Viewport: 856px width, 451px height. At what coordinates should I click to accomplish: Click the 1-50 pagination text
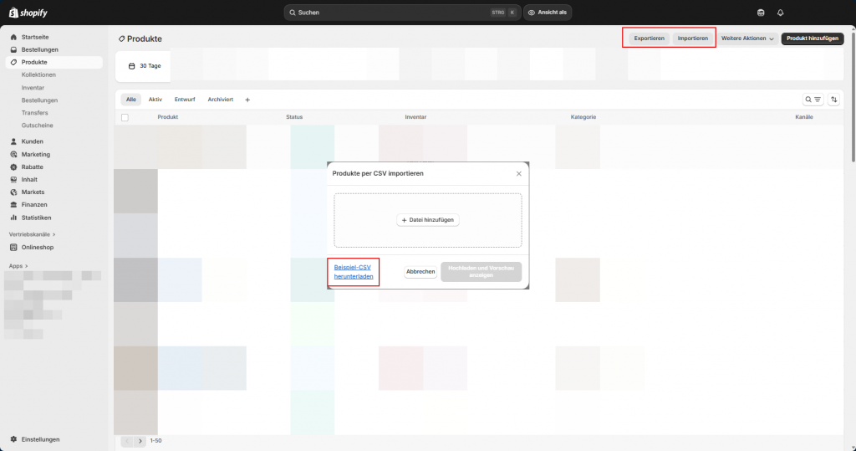[155, 441]
